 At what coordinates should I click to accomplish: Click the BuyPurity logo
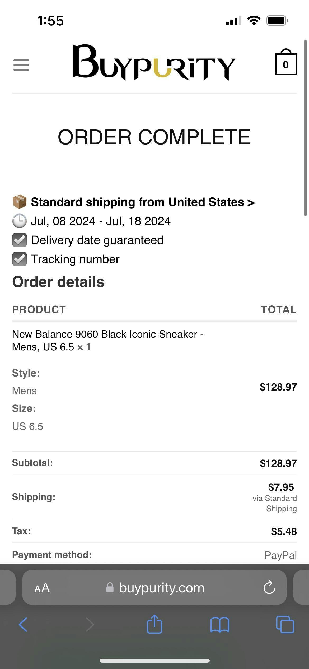point(154,63)
